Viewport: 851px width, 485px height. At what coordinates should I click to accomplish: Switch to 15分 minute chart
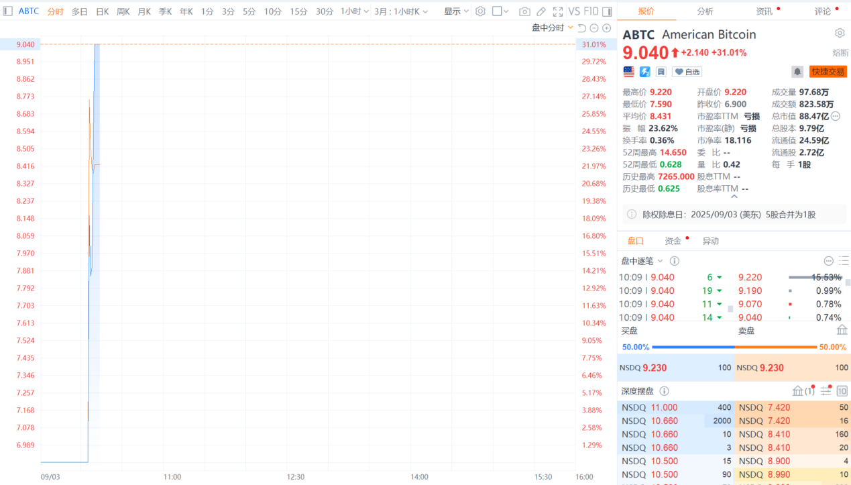point(298,11)
